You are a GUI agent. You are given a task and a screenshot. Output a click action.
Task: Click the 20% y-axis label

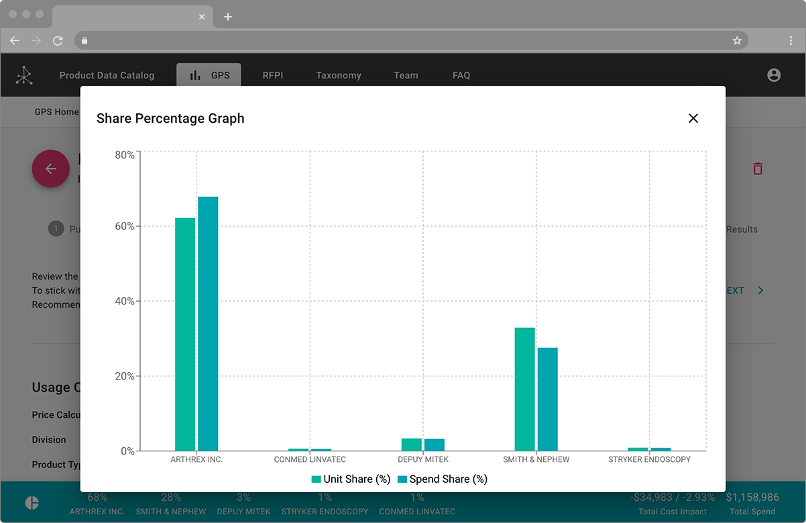125,376
